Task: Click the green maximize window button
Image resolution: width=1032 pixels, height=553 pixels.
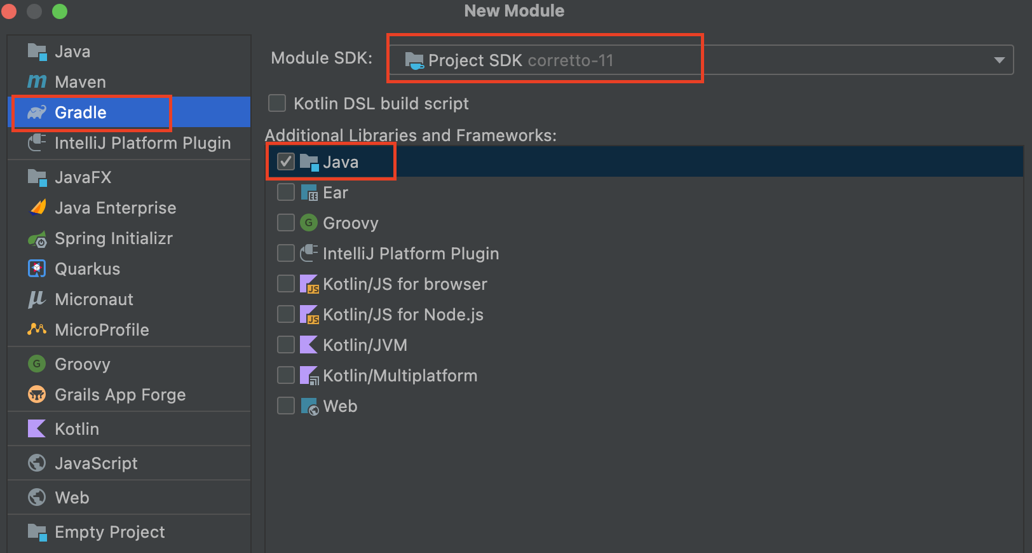Action: point(60,11)
